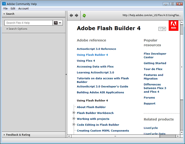Open the Account menu

click(23, 8)
